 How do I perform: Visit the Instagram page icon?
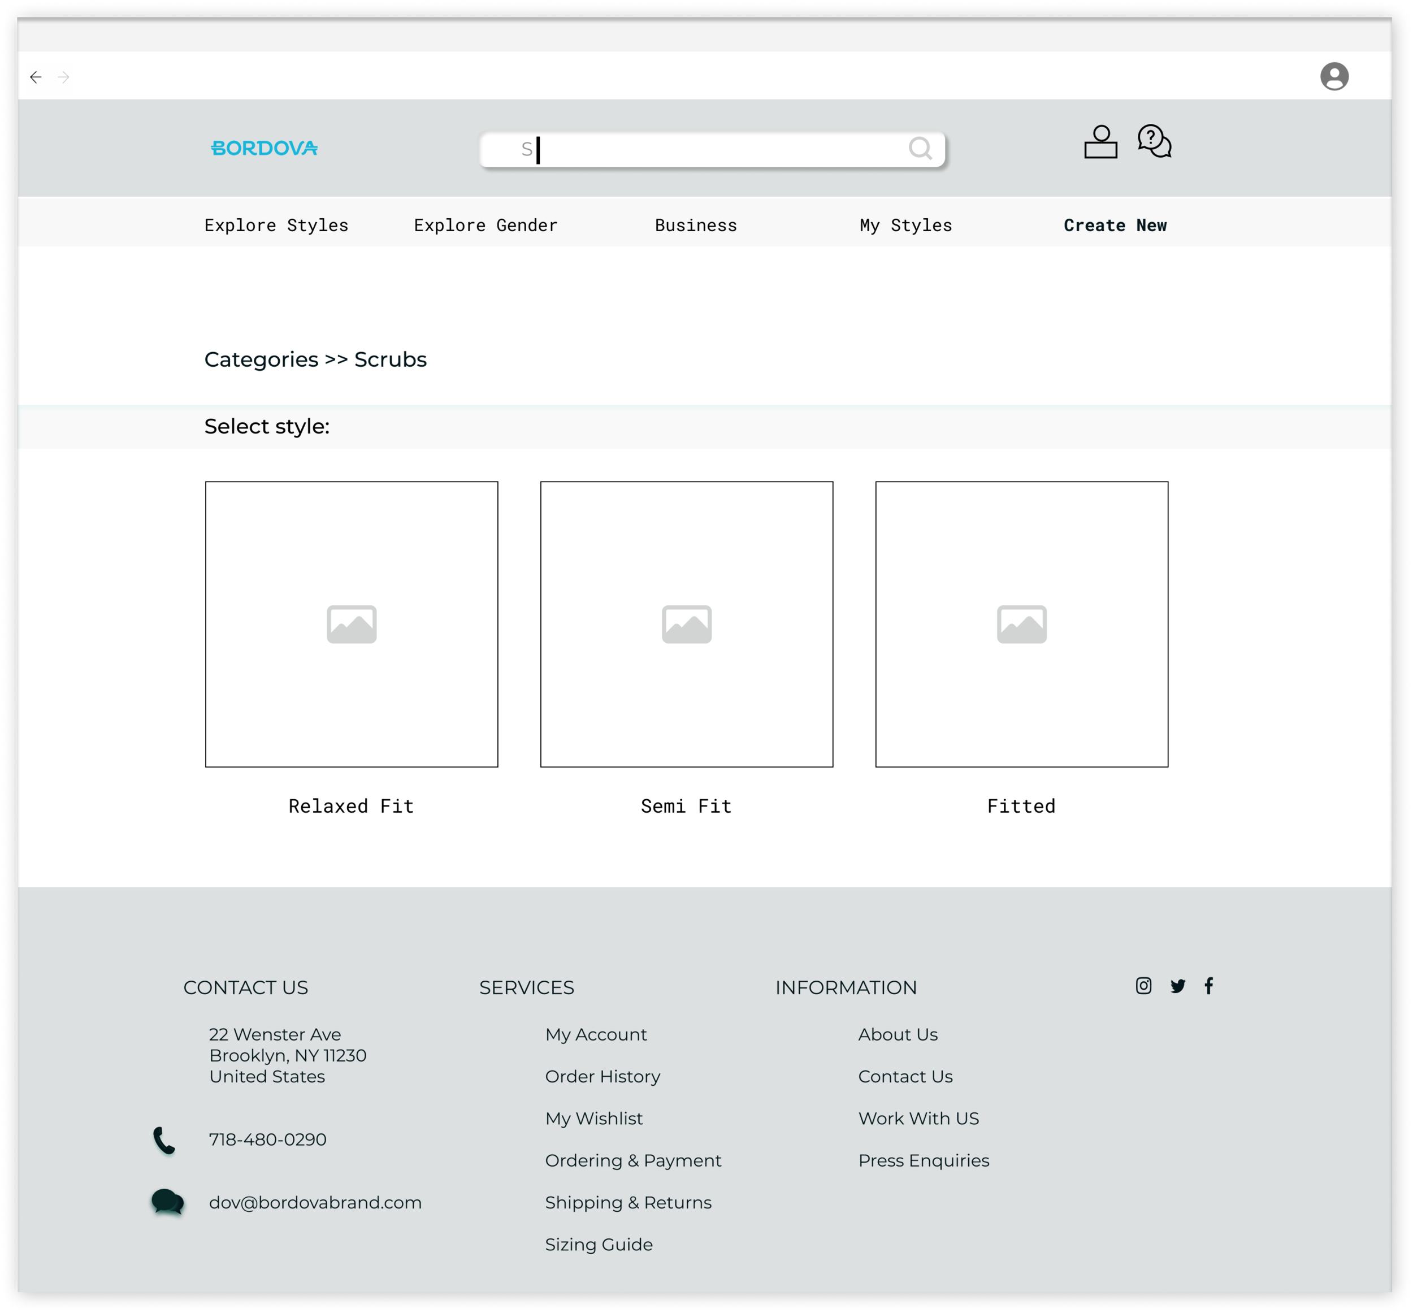coord(1143,986)
